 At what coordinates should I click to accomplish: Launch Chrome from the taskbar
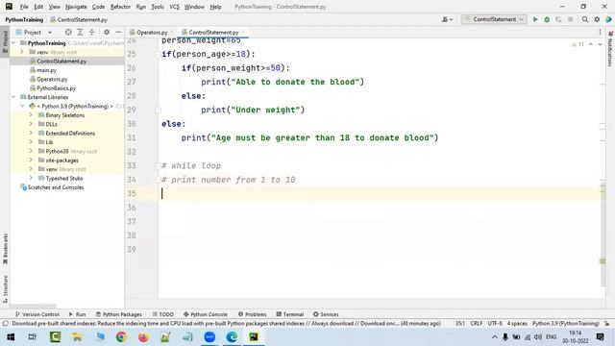click(121, 337)
